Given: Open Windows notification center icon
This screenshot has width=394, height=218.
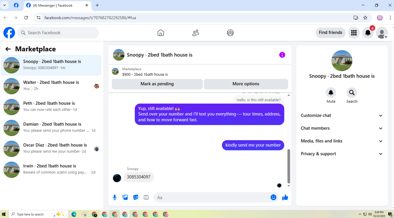Looking at the screenshot, I should point(390,214).
